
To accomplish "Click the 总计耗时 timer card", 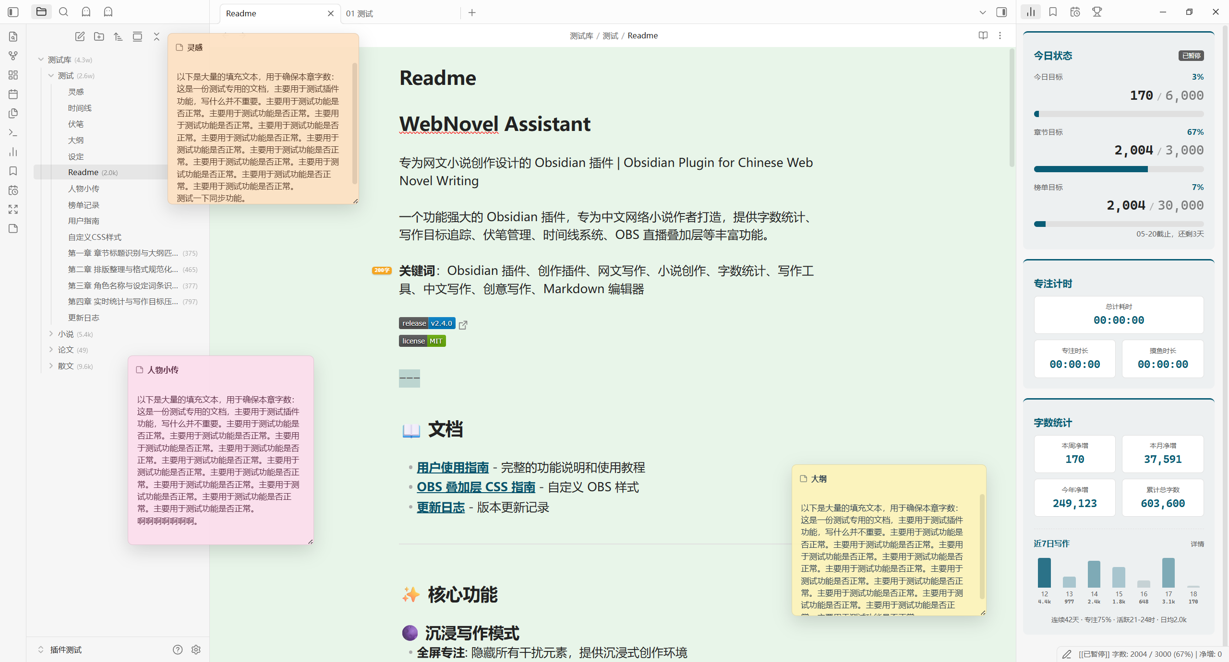I will pyautogui.click(x=1119, y=315).
